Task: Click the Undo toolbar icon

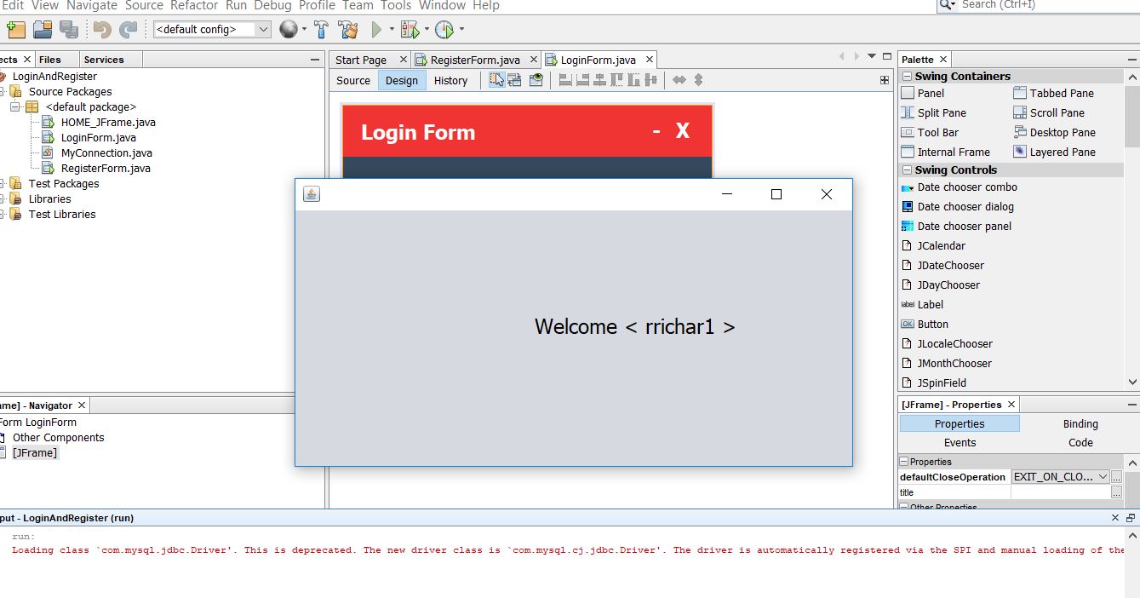Action: pos(103,28)
